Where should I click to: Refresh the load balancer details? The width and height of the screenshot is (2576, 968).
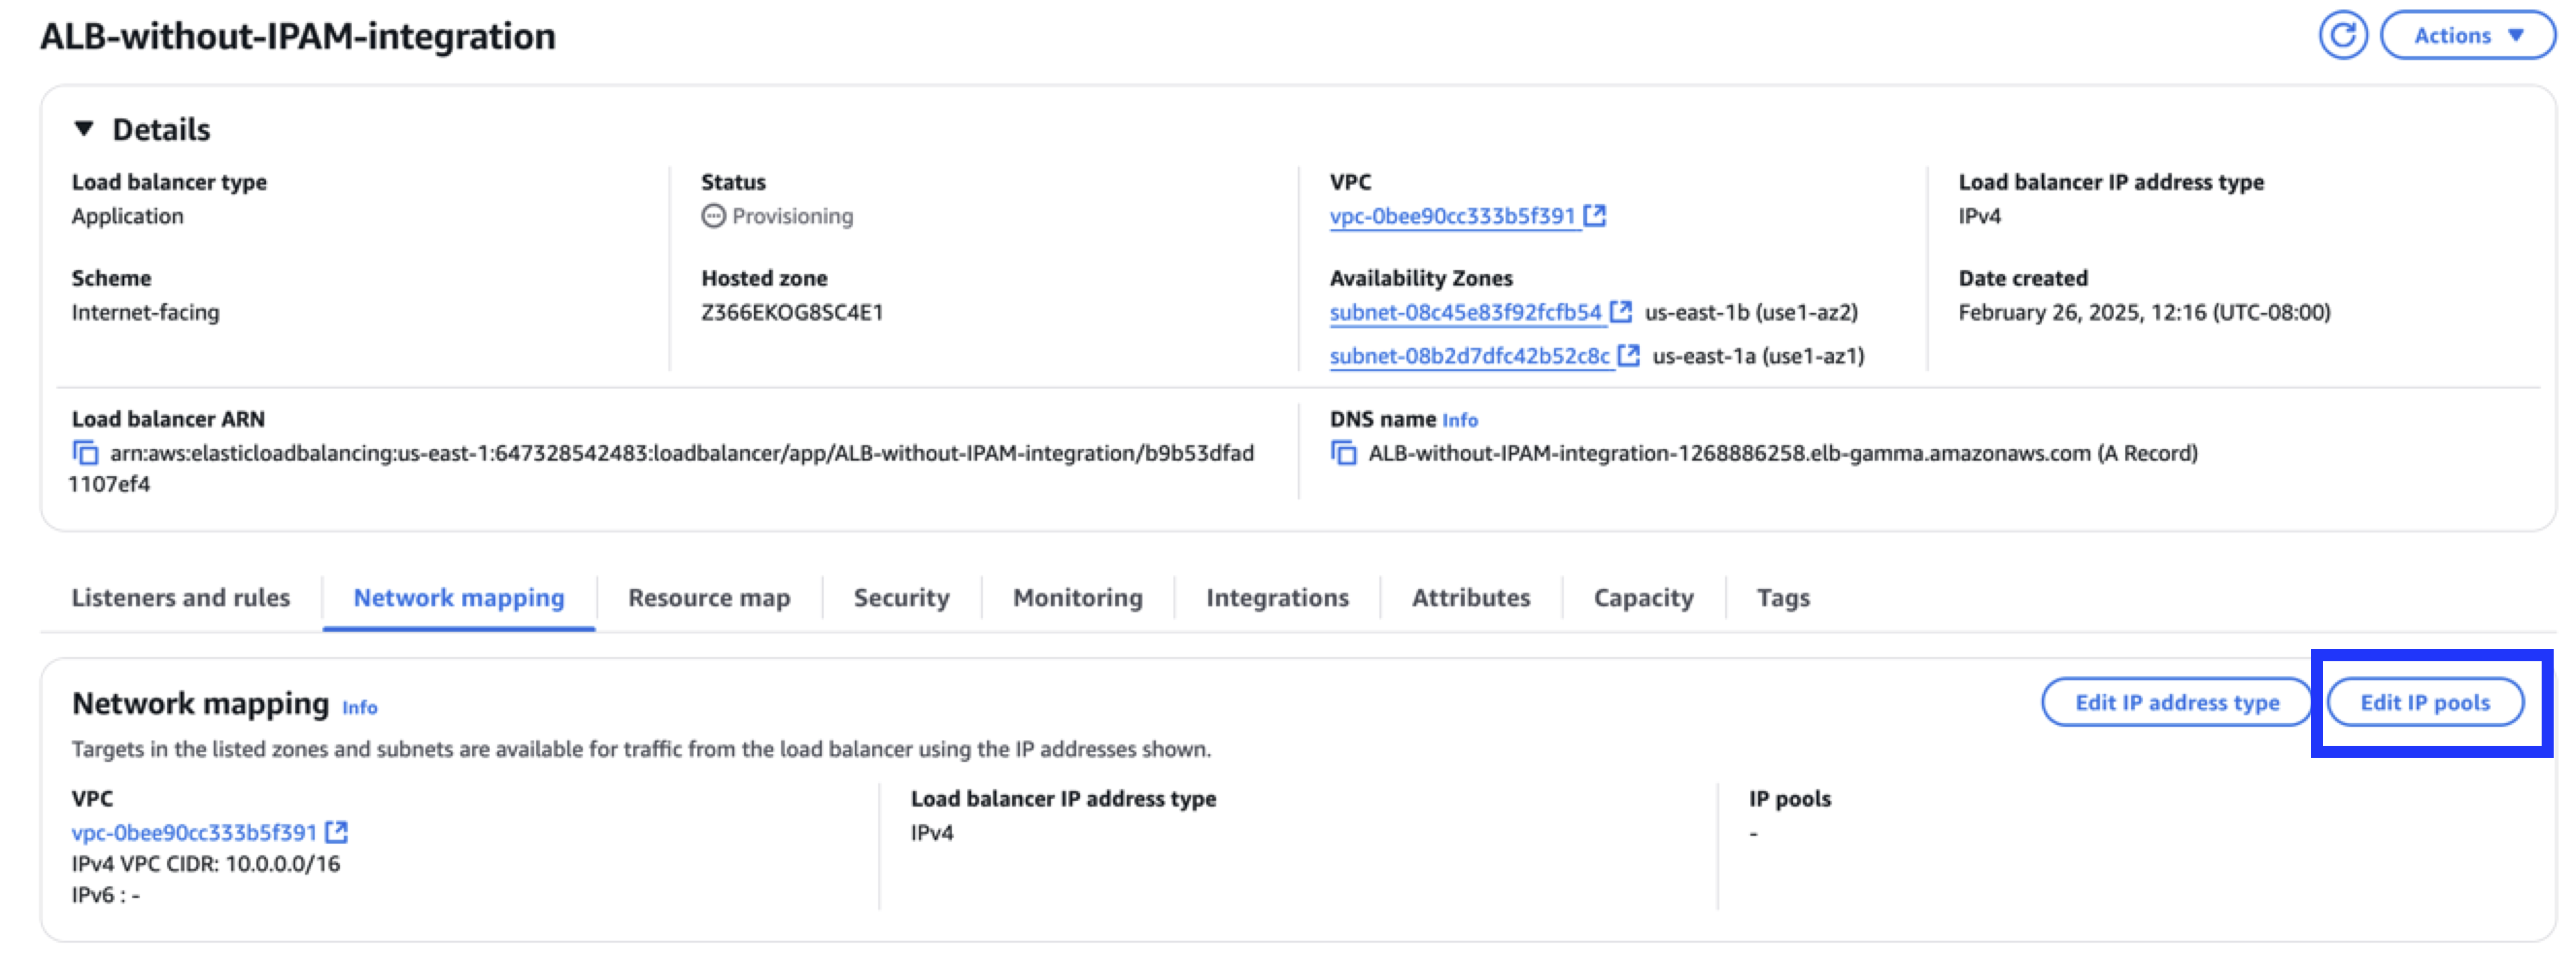2345,35
